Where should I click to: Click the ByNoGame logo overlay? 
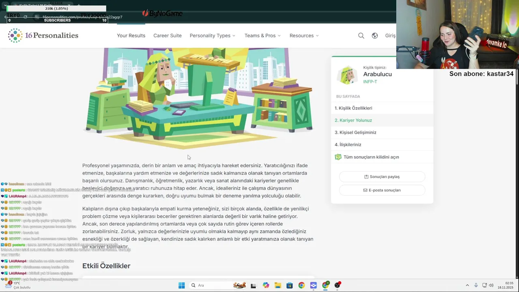pos(162,13)
